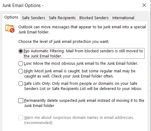
Task: Check the Permanently delete suspected junk email box
Action: [x=21, y=101]
